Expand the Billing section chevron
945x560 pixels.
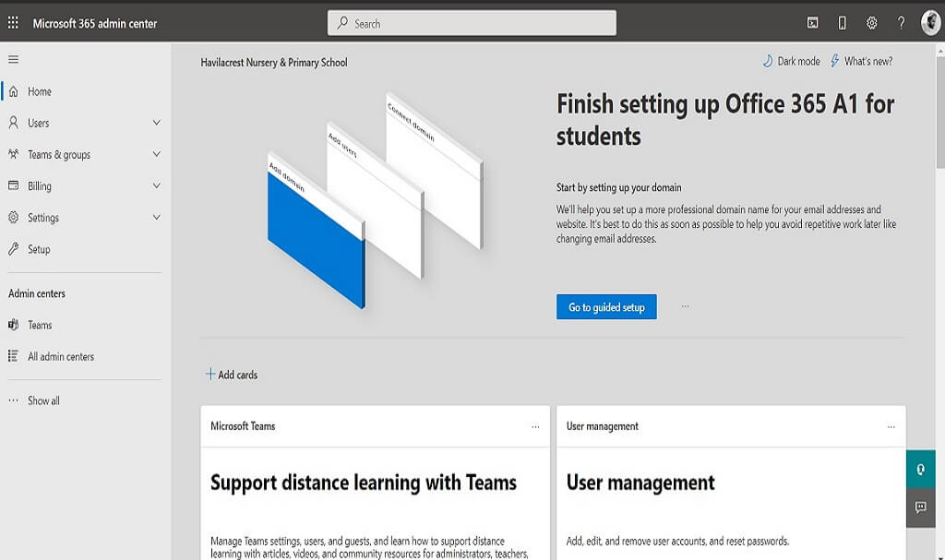[x=156, y=185]
